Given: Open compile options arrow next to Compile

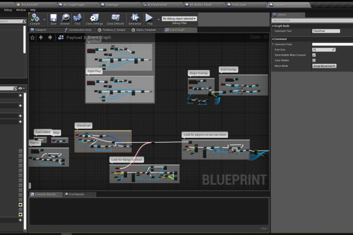Looking at the screenshot, I should point(44,20).
